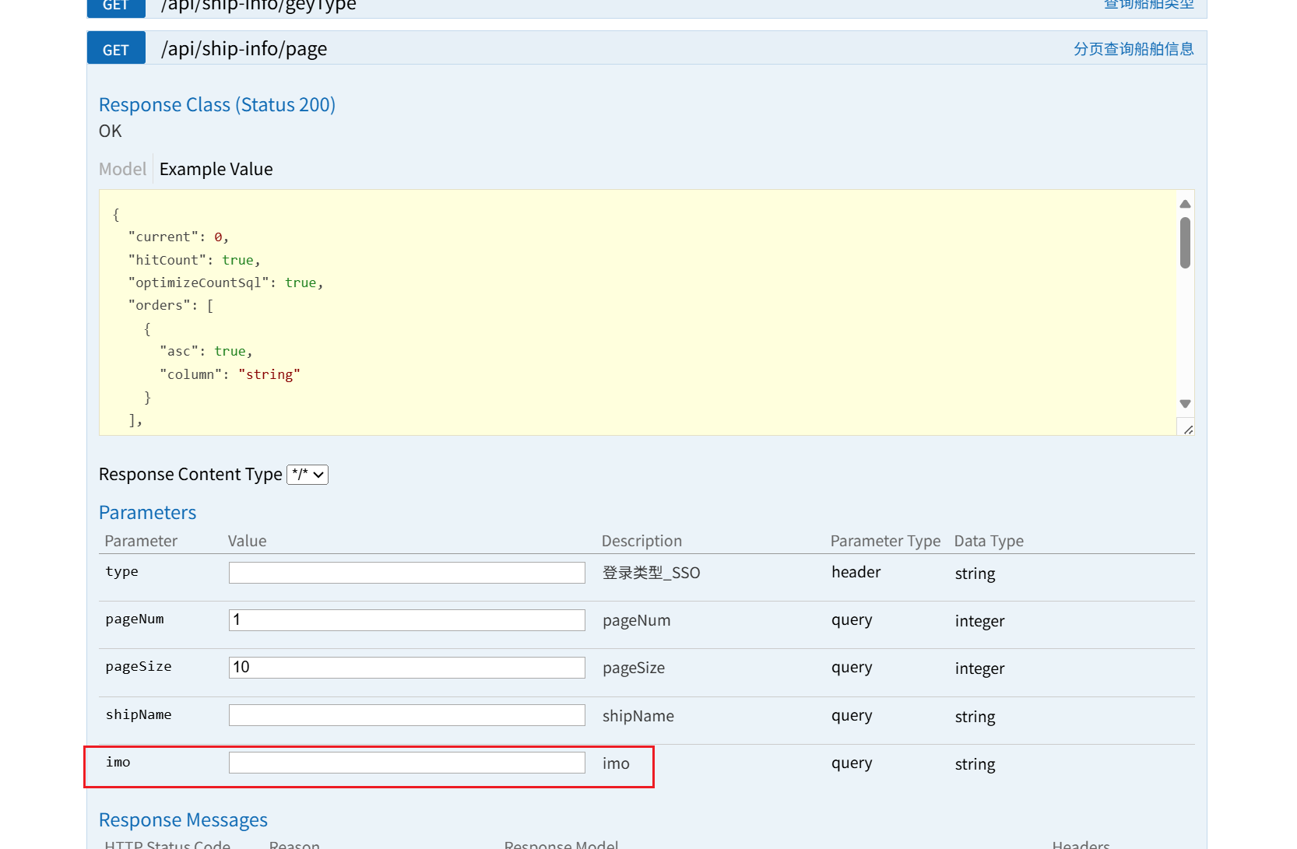
Task: Click the "asc": true line in JSON
Action: (206, 351)
